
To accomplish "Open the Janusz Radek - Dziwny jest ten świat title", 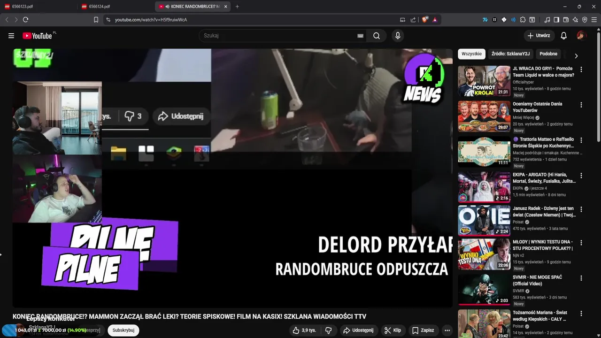I will coord(544,212).
